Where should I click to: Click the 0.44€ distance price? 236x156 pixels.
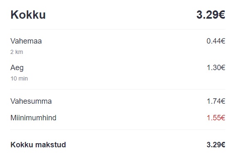point(216,41)
